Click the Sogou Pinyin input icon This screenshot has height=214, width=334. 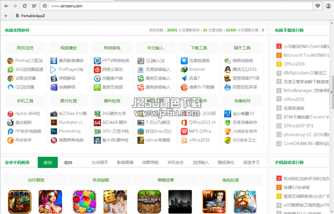(x=141, y=87)
